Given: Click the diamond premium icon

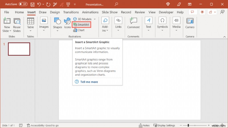Looking at the screenshot, I should [x=168, y=4].
